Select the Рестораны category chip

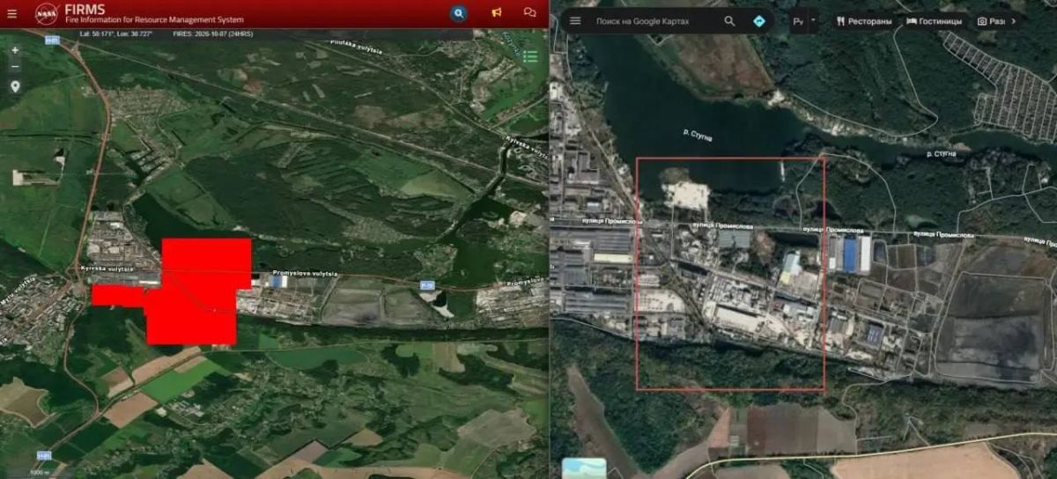click(864, 21)
